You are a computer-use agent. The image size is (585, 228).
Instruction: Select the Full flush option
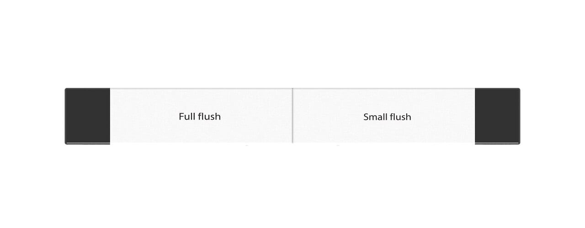[201, 116]
